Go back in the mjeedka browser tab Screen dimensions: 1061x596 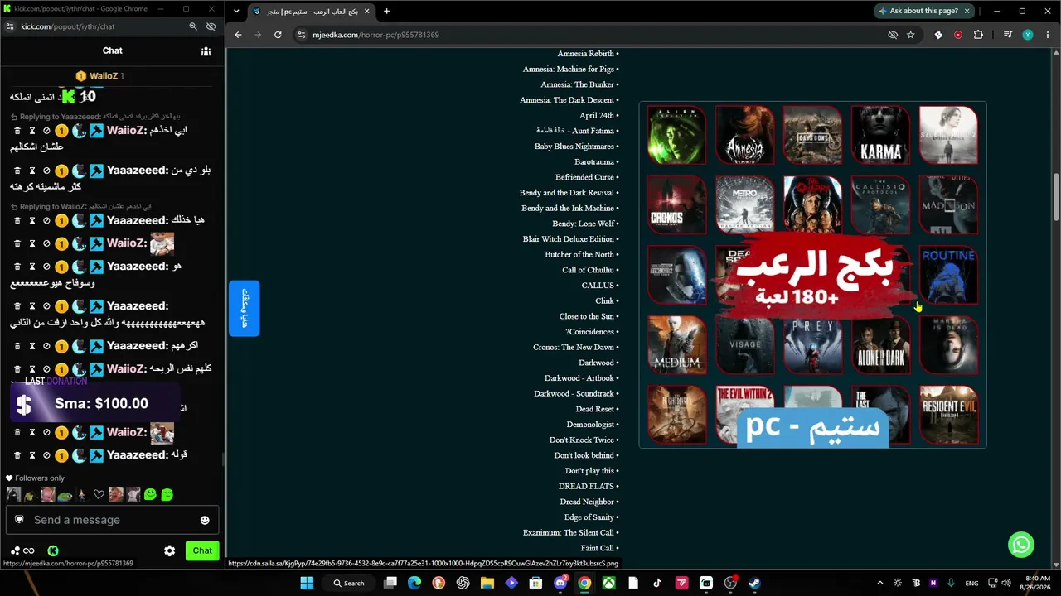coord(238,35)
